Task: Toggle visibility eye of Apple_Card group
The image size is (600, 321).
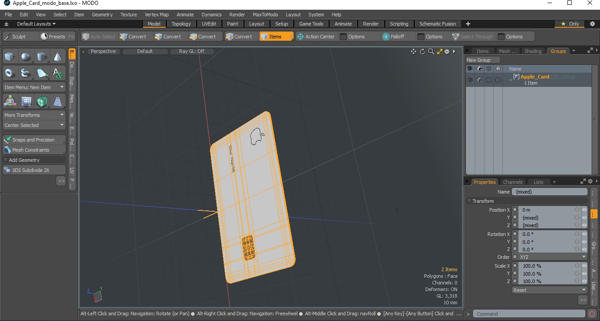Action: pyautogui.click(x=470, y=80)
